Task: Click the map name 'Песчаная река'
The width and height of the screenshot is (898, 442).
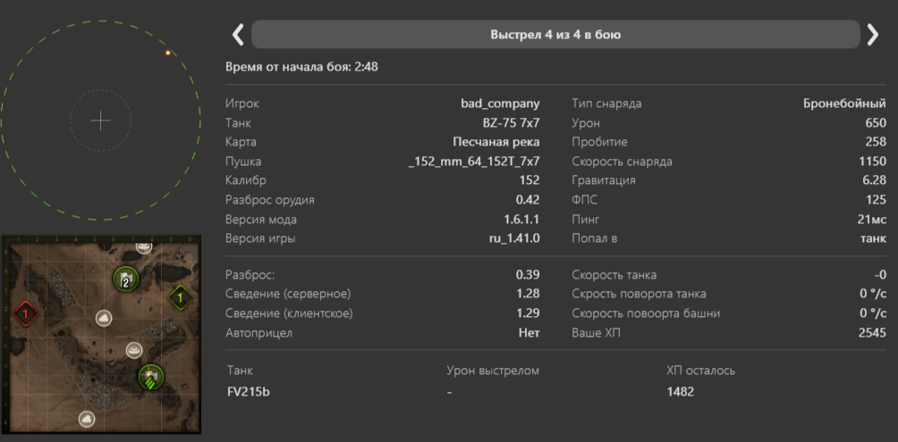Action: tap(496, 142)
